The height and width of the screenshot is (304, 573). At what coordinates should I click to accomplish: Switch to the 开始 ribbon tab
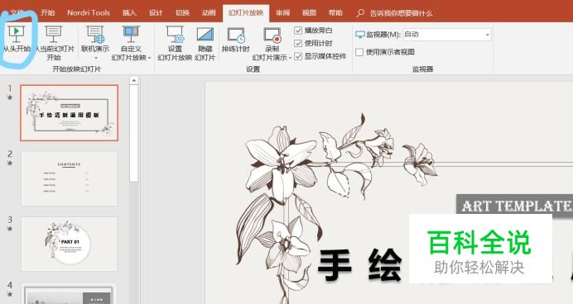(x=48, y=12)
